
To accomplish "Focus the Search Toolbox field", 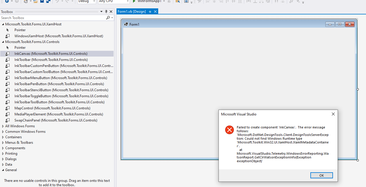I will (x=53, y=18).
